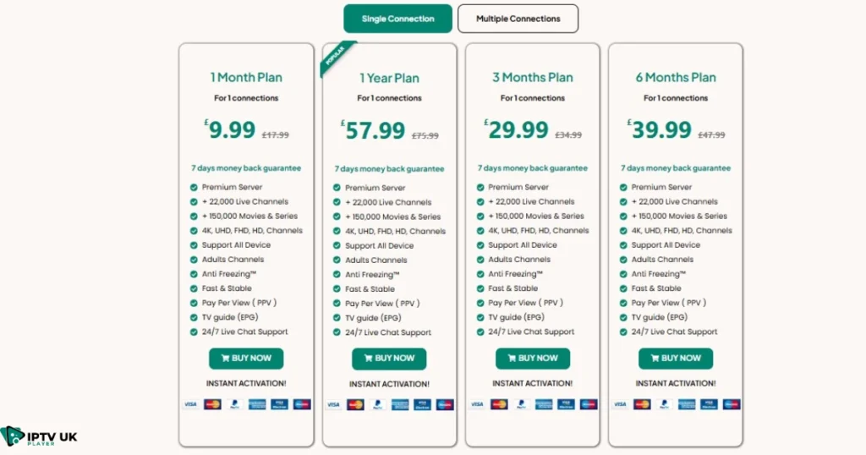Image resolution: width=866 pixels, height=455 pixels.
Task: Click the Popular ribbon on 1 Year Plan
Action: 337,57
